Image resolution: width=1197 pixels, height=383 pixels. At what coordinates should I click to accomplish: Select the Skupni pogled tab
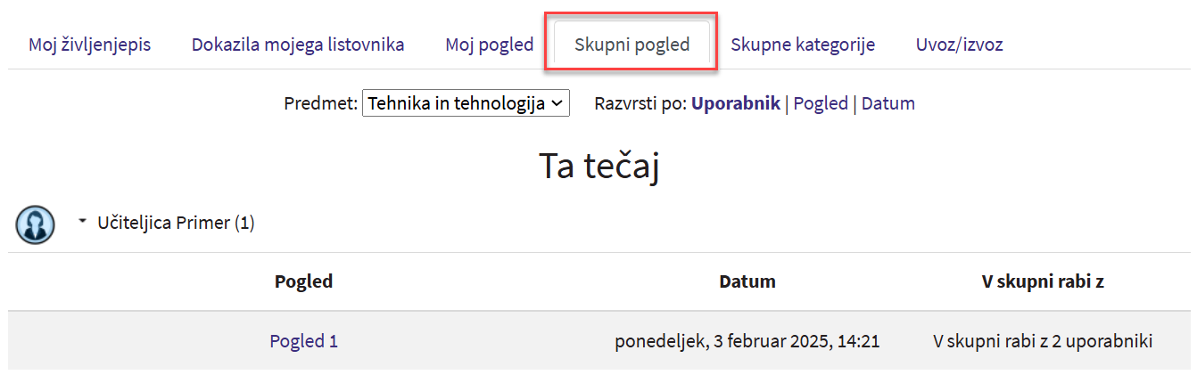tap(632, 45)
